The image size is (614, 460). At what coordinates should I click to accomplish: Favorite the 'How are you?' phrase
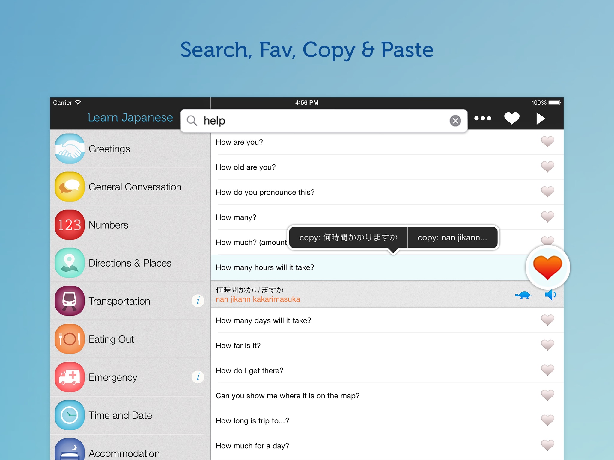pyautogui.click(x=547, y=142)
